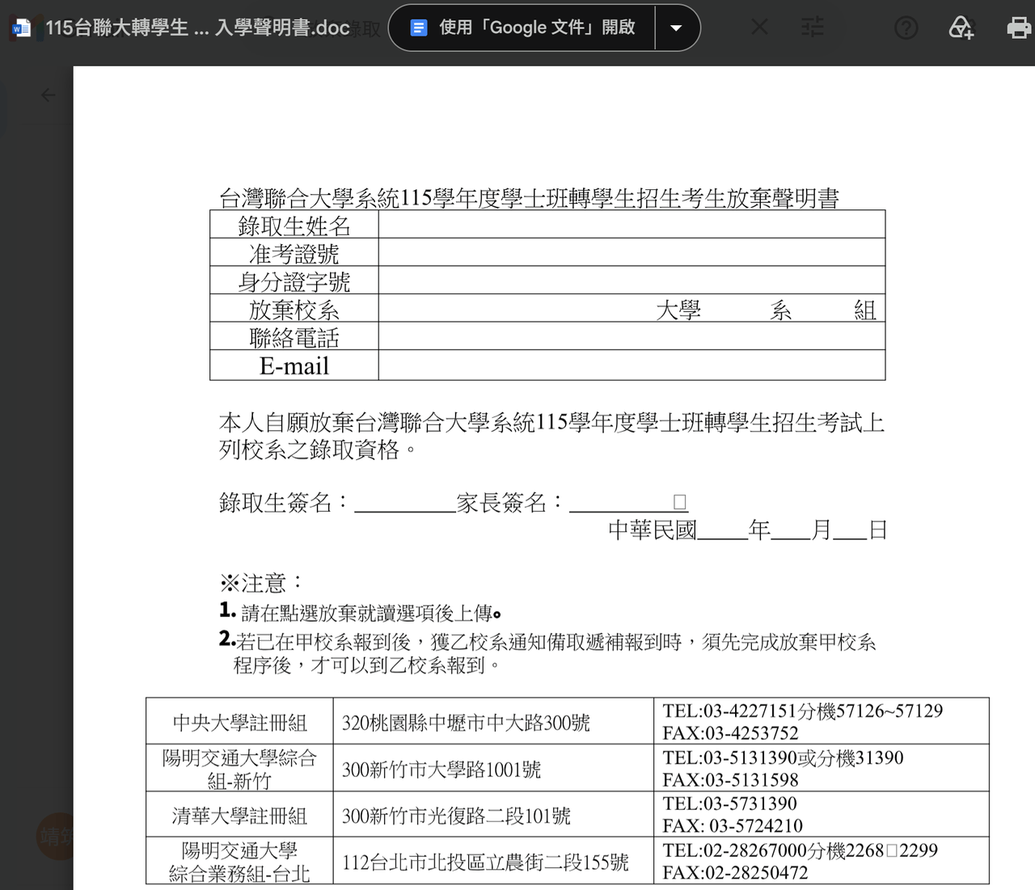Click the empty field beside 聯絡電話

[632, 336]
